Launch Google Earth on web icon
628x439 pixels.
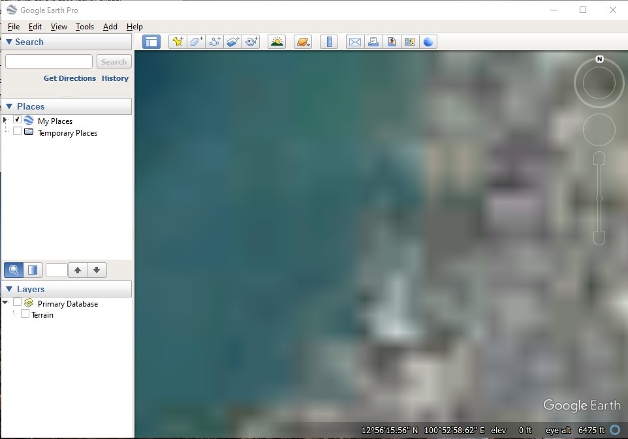tap(428, 42)
